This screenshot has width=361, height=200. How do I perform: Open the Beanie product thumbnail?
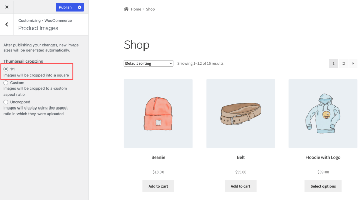(x=158, y=114)
